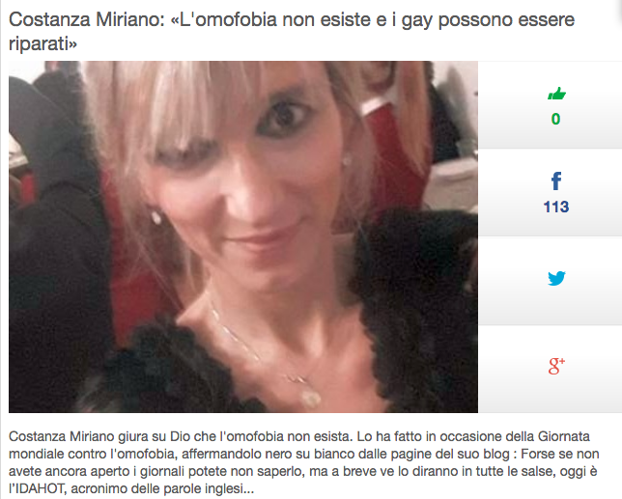Open the article photo of the blonde woman
622x499 pixels.
click(243, 236)
